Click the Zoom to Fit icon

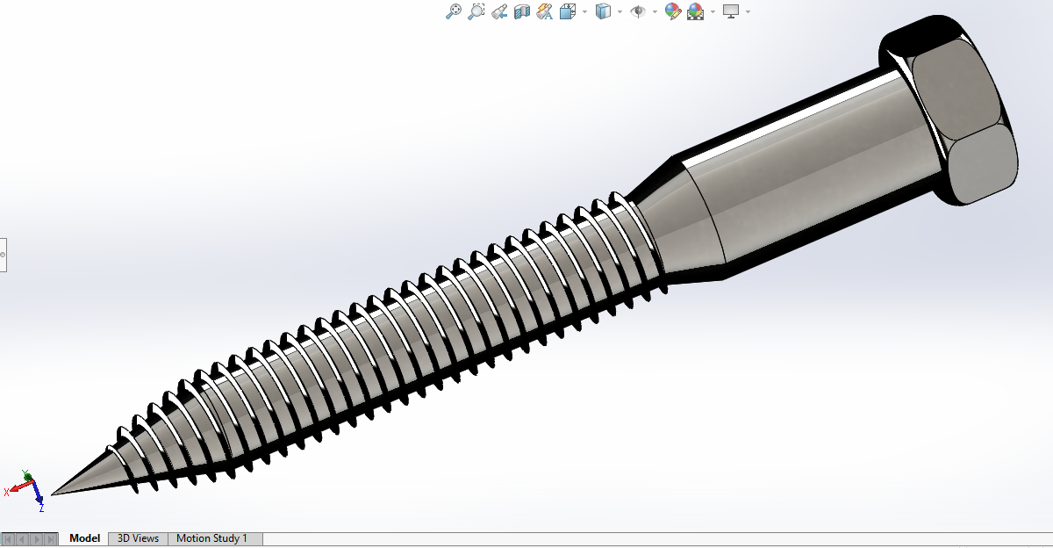pyautogui.click(x=454, y=11)
